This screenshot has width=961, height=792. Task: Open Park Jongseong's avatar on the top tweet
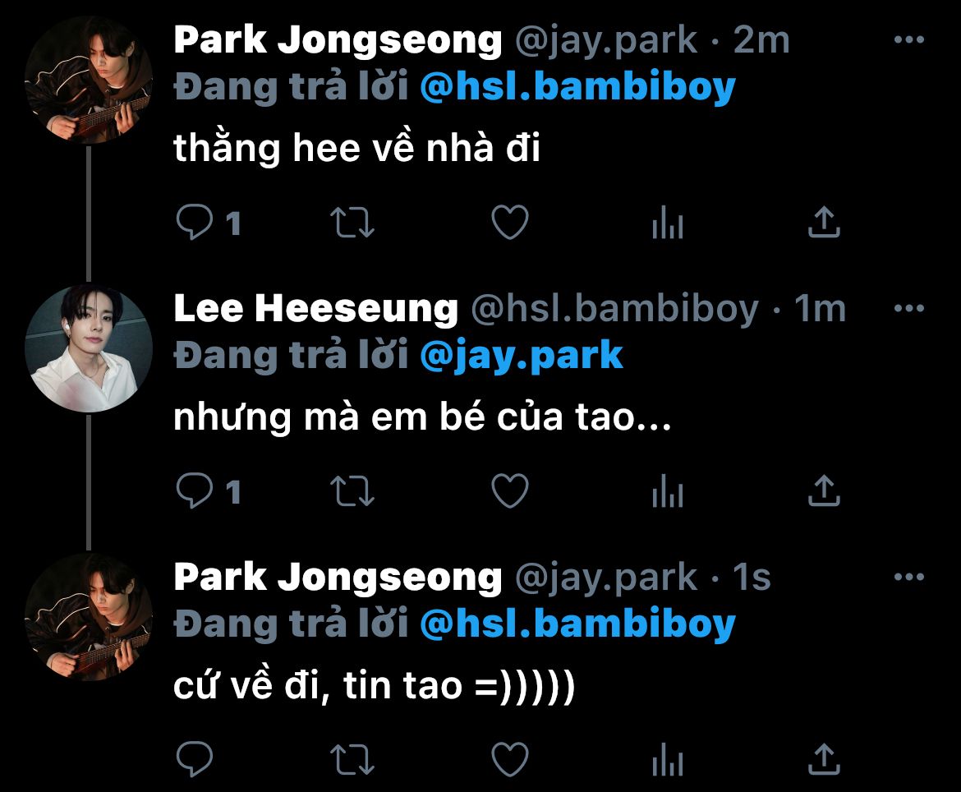click(x=88, y=80)
